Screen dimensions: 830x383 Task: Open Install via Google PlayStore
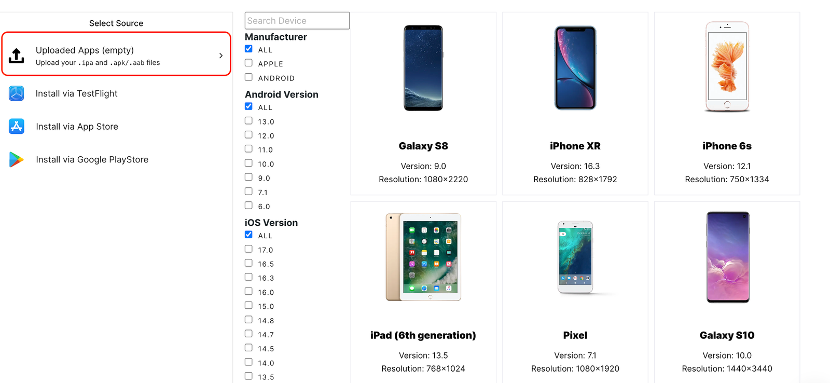click(92, 159)
